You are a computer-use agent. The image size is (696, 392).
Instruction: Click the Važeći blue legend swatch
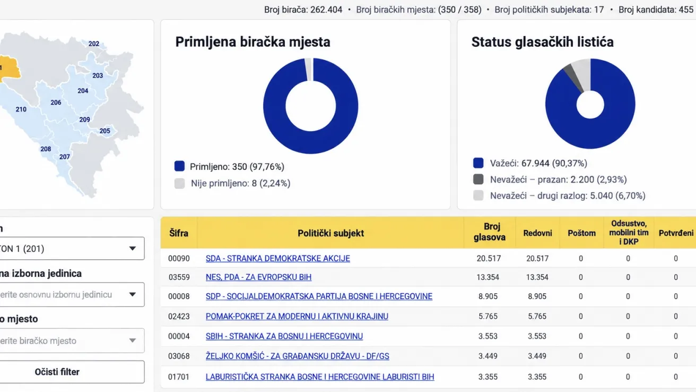pos(478,163)
